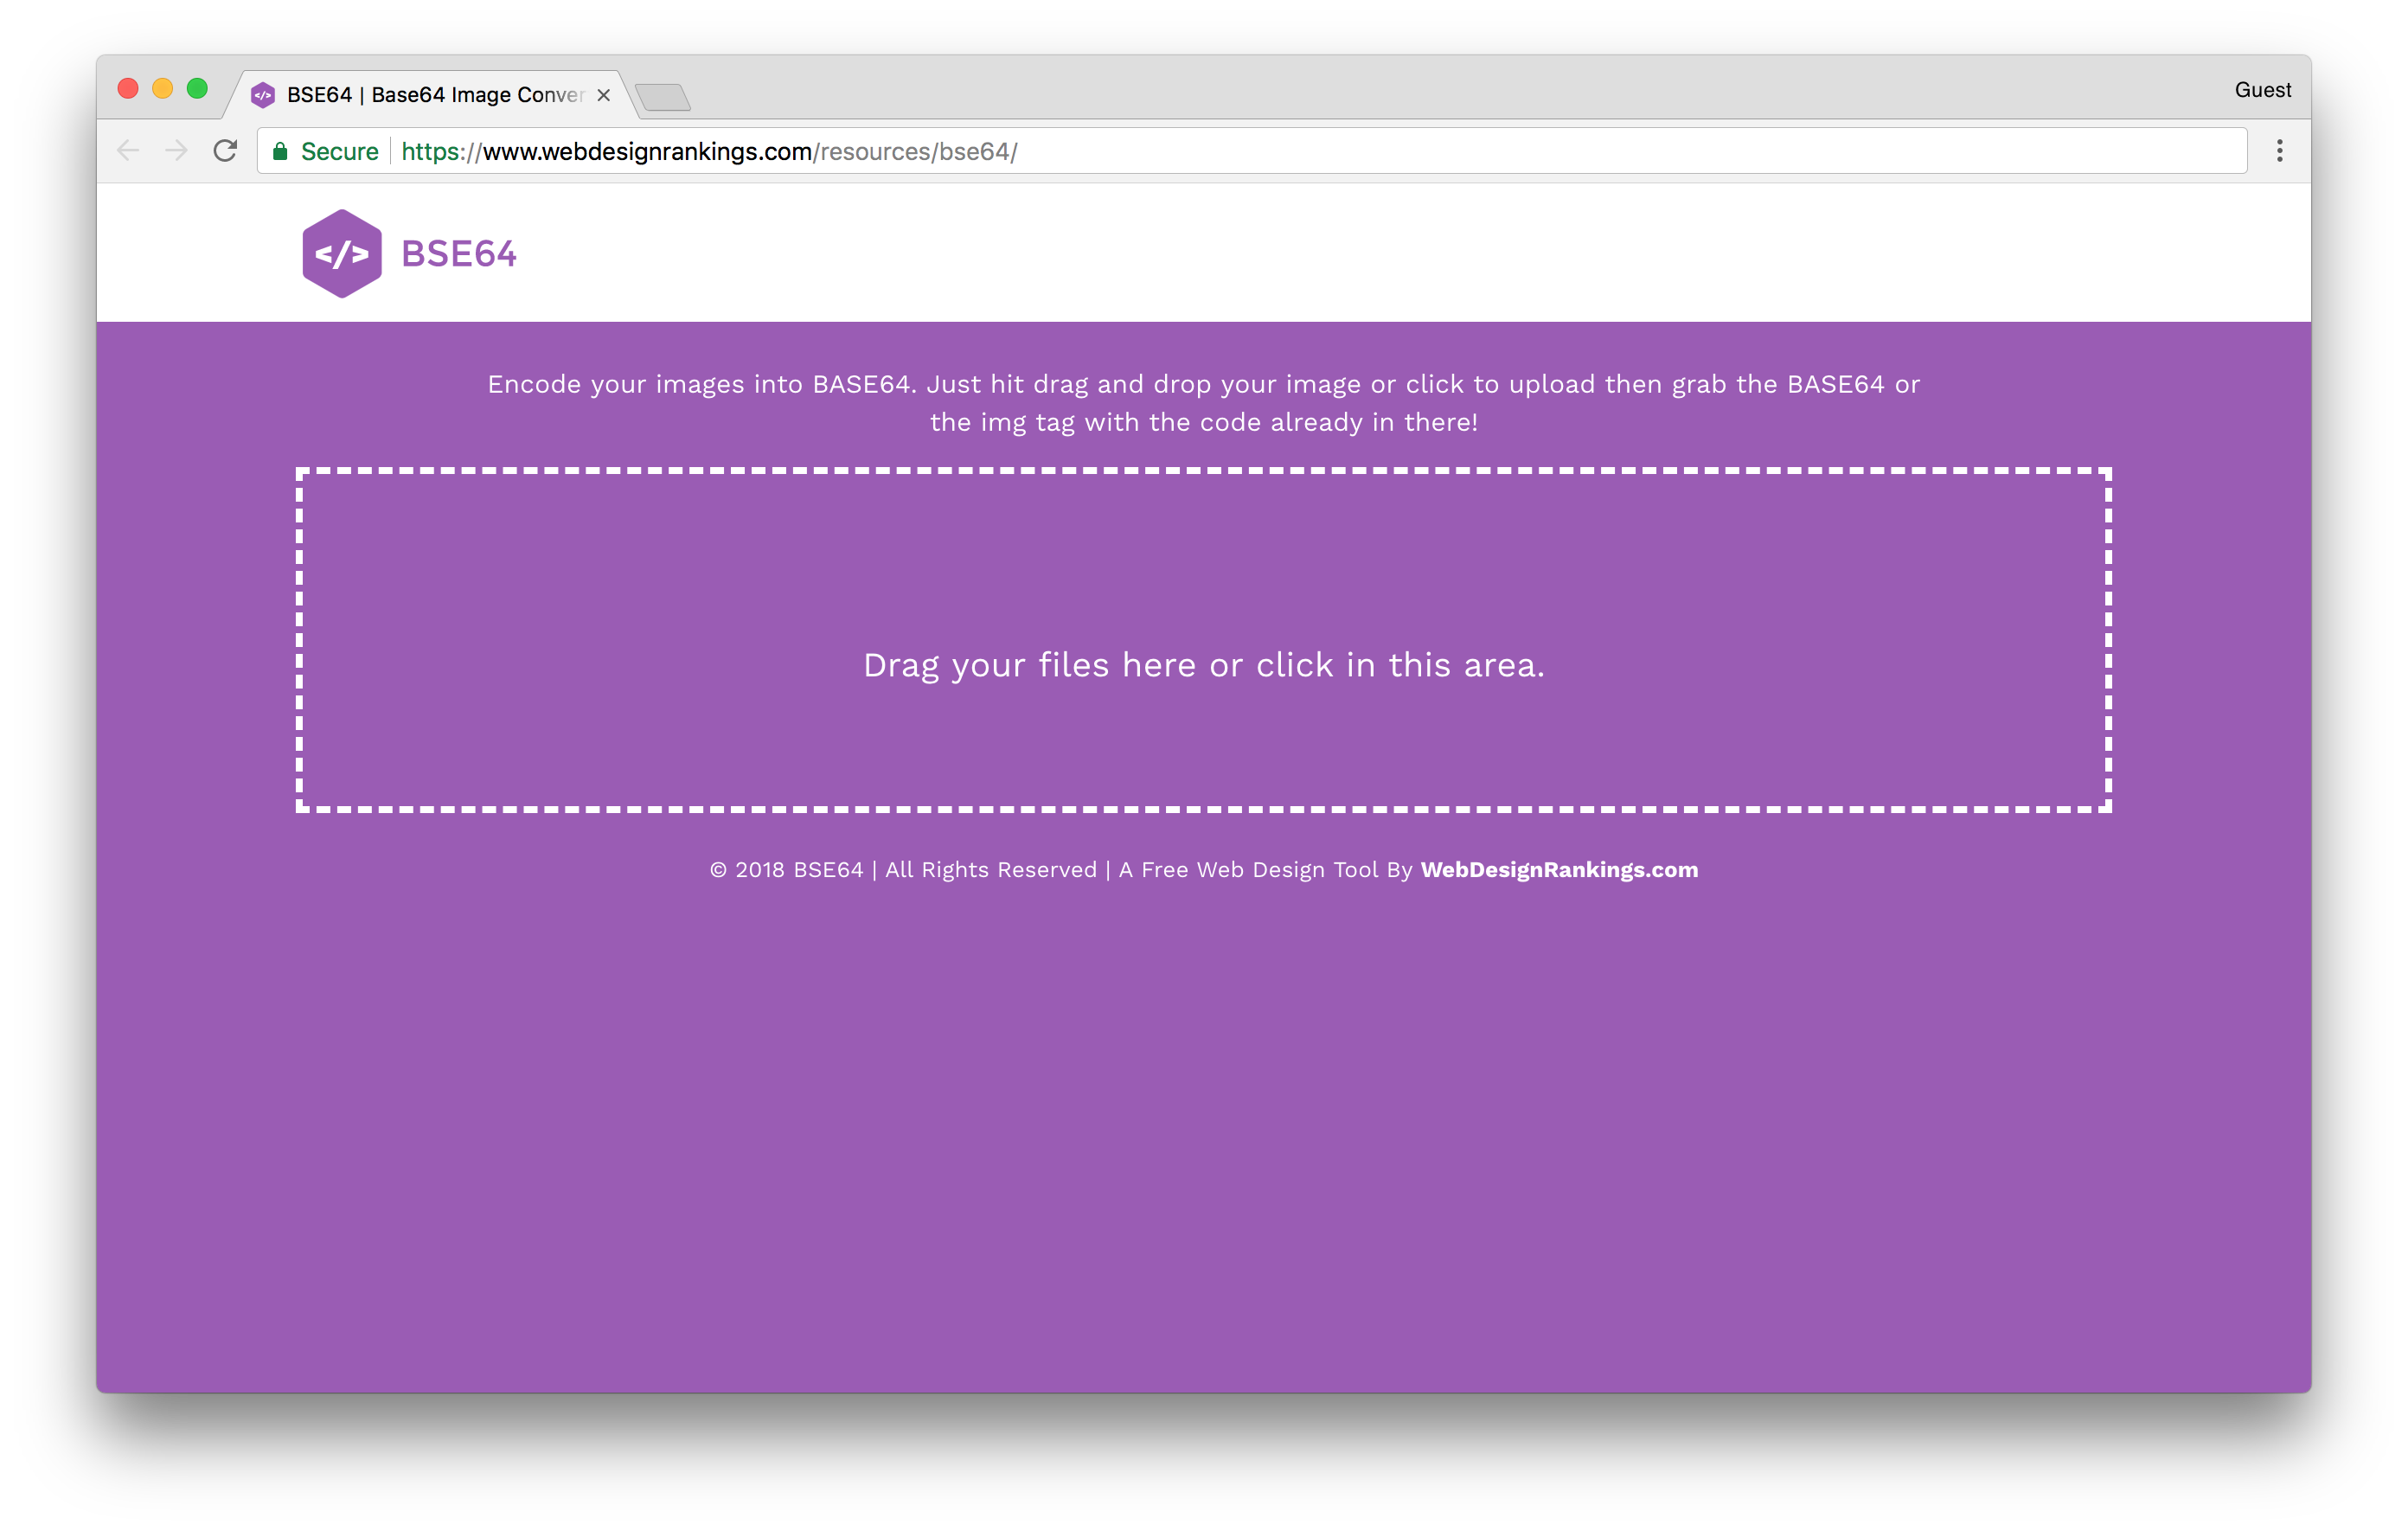Click the BSE64 hexagon code logo
Screen dimensions: 2408x1531
(342, 254)
